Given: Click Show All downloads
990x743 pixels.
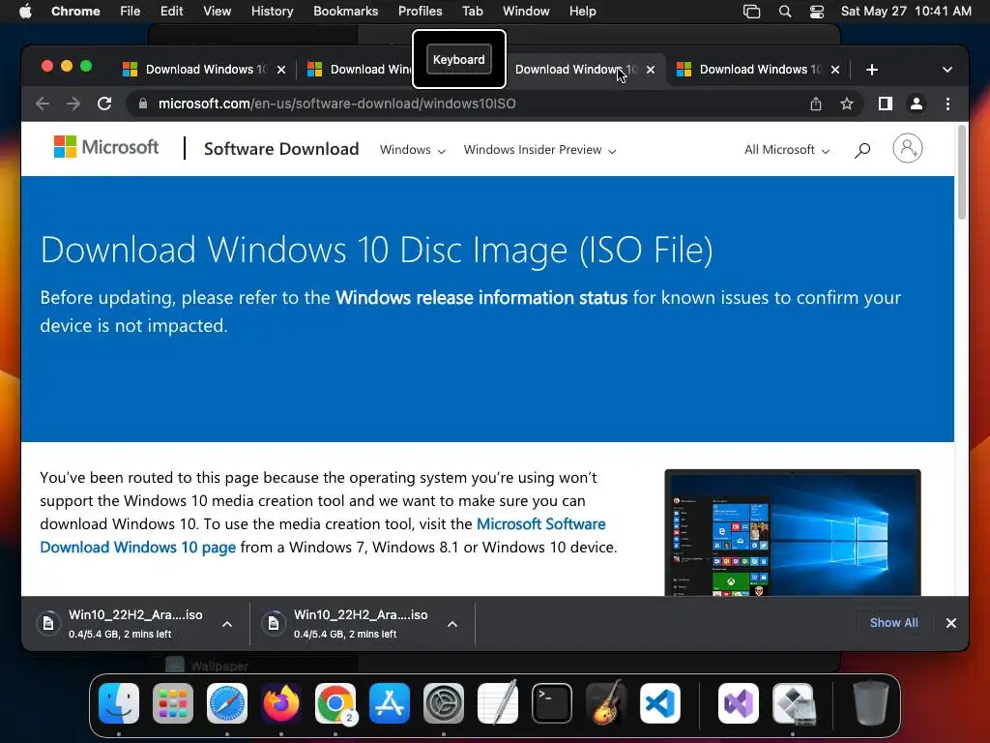Looking at the screenshot, I should [x=894, y=623].
